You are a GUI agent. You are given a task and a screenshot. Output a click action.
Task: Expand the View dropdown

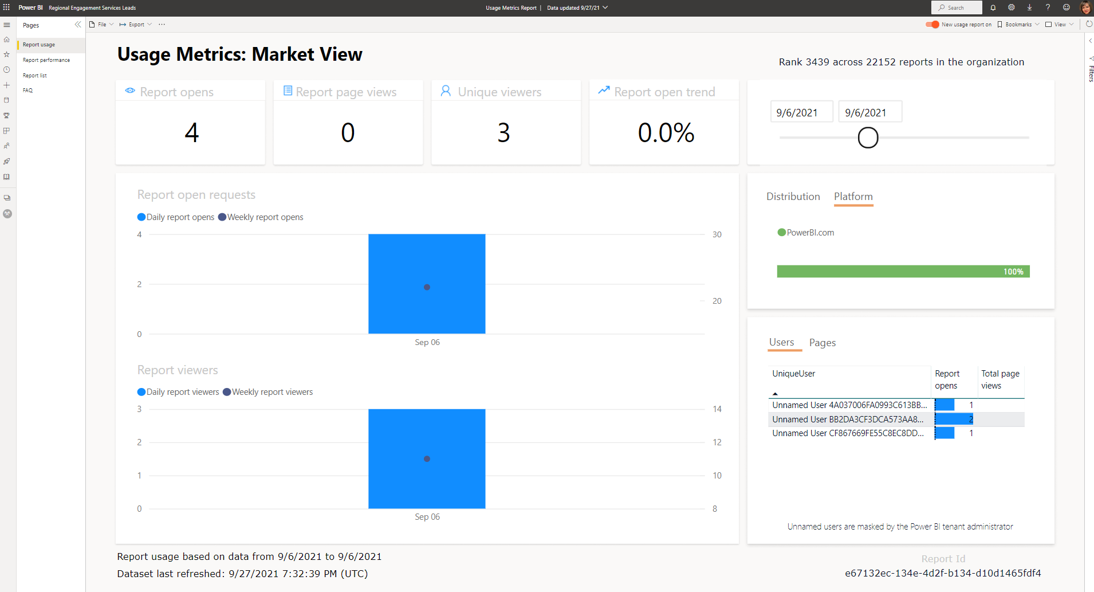pos(1060,25)
